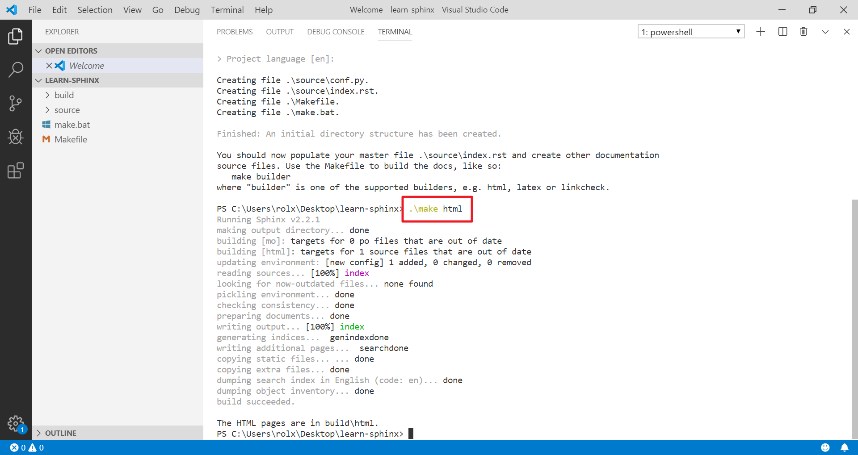The image size is (858, 455).
Task: Open the Manage gear settings icon
Action: [x=16, y=423]
